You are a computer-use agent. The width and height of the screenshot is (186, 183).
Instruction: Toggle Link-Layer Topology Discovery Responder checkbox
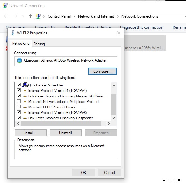tap(19, 117)
